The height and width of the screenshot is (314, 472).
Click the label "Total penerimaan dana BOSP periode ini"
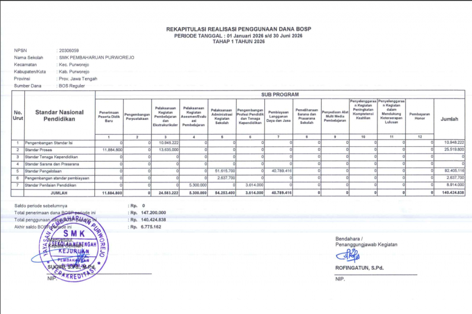coord(55,213)
